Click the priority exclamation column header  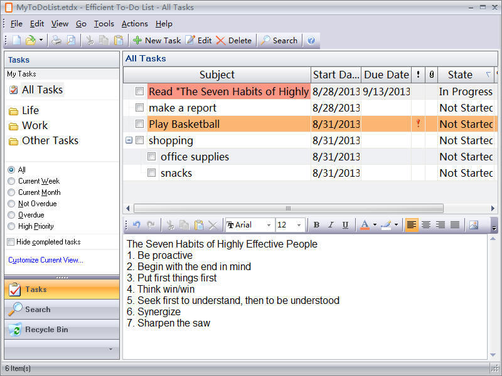click(418, 75)
